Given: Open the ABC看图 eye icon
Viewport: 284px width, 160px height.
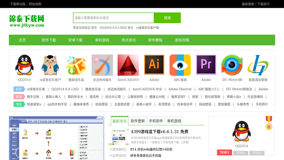Looking at the screenshot, I should pos(180,65).
